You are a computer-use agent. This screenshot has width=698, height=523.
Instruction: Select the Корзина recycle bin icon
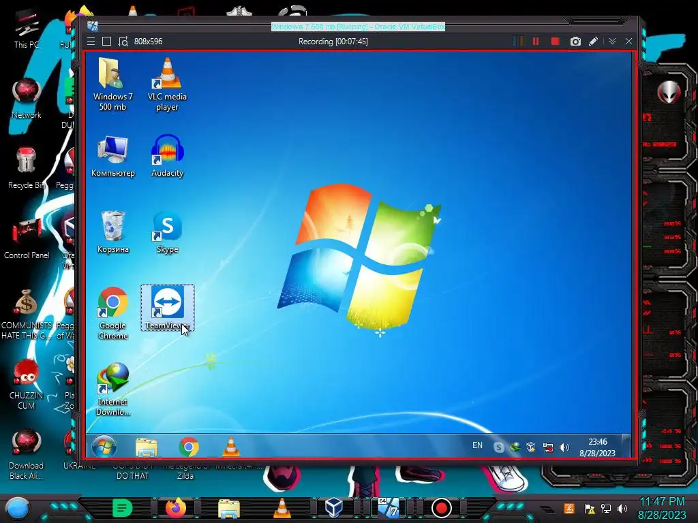pyautogui.click(x=112, y=232)
